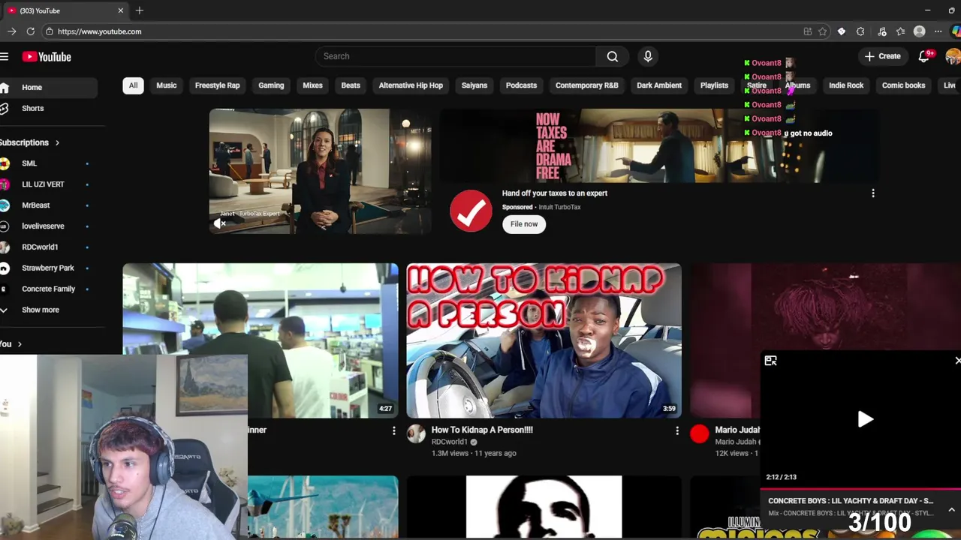Select the Music filter chip
The image size is (961, 540).
167,85
